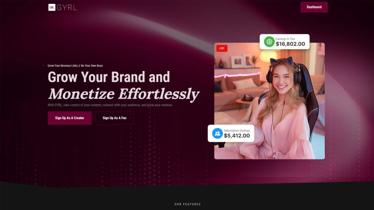Image resolution: width=374 pixels, height=210 pixels.
Task: Click the blue subscribers people icon
Action: (217, 133)
